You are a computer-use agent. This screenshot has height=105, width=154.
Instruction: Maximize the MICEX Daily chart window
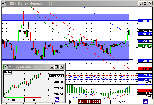pyautogui.click(x=145, y=3)
